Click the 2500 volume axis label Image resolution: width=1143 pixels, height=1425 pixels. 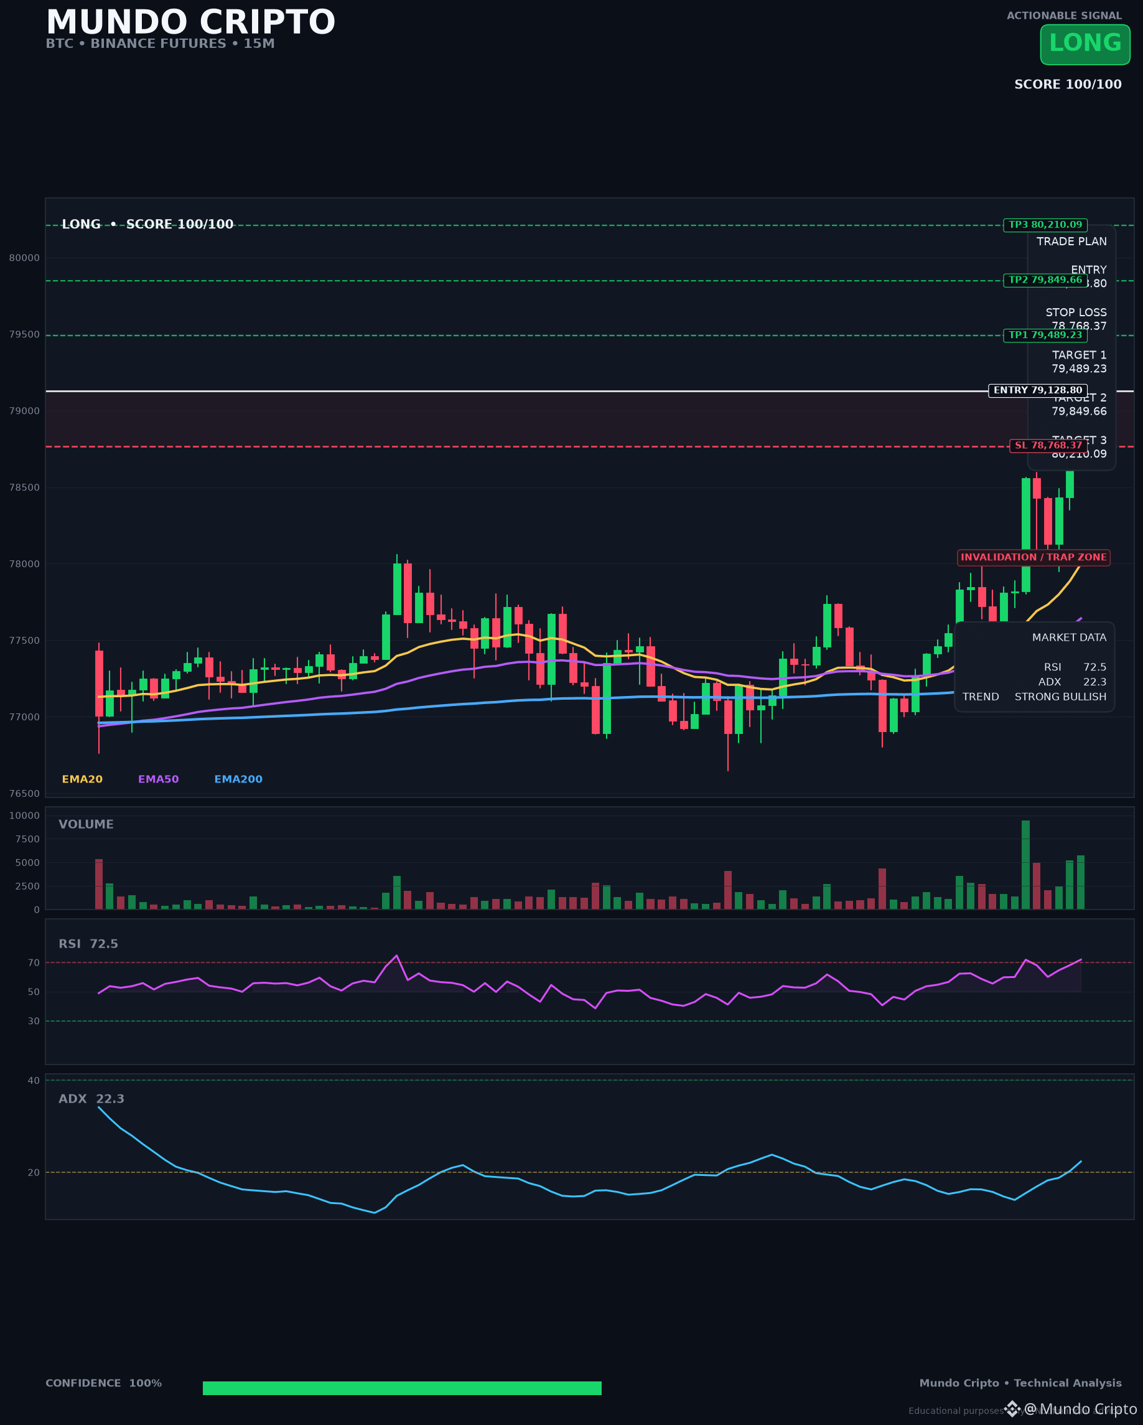(x=28, y=887)
